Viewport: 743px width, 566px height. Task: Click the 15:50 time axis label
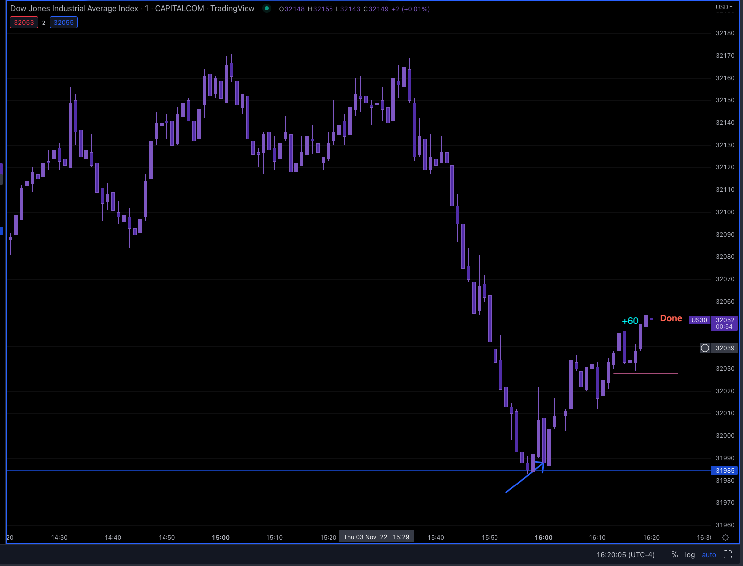coord(490,537)
